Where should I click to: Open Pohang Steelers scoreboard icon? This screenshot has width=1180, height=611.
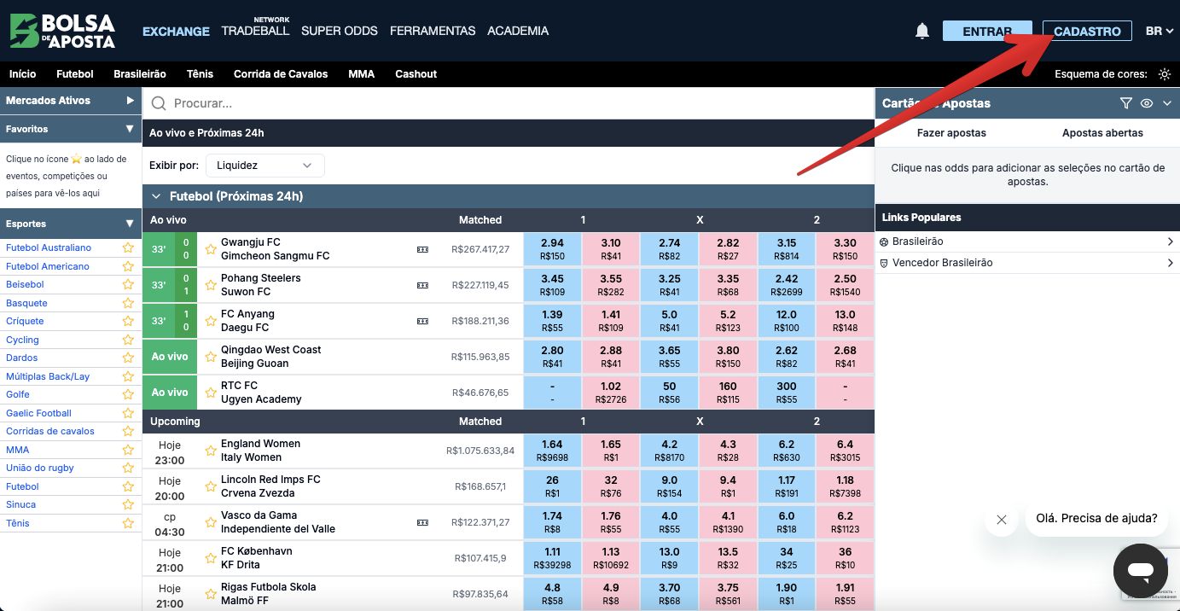pos(422,285)
